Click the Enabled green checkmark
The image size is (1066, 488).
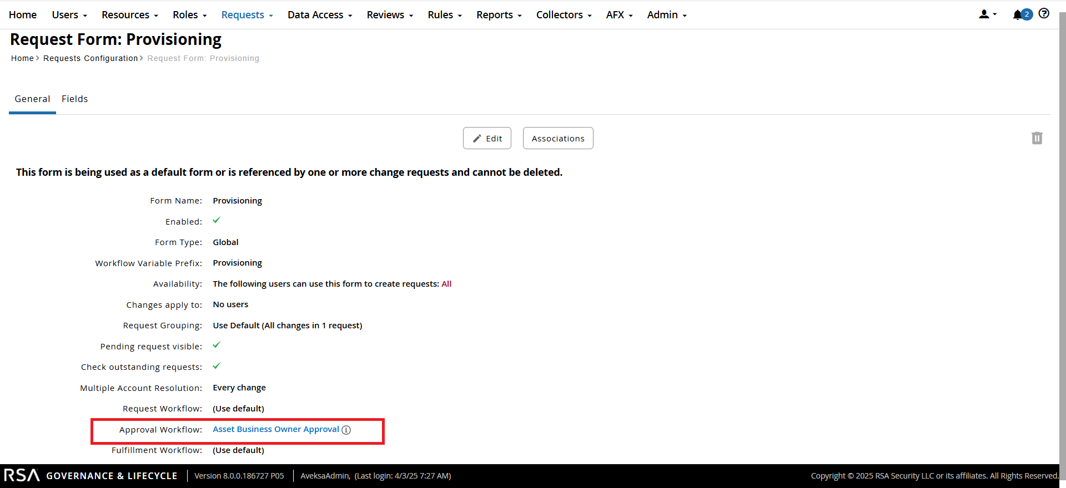pos(217,221)
